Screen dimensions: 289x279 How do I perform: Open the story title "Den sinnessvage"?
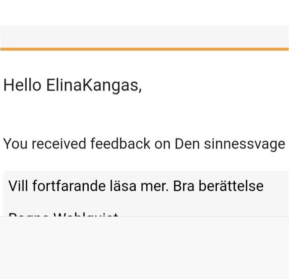pos(230,144)
